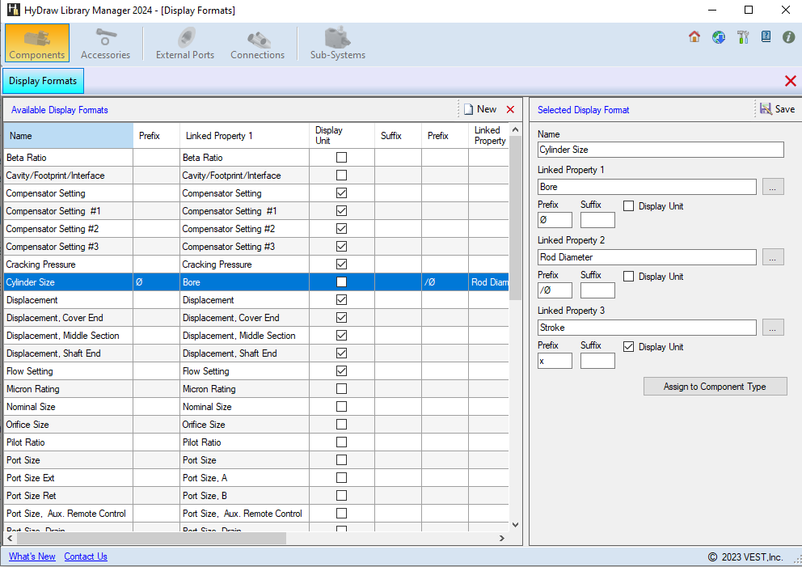
Task: Enable Display Unit for Linked Property 1
Action: (627, 206)
